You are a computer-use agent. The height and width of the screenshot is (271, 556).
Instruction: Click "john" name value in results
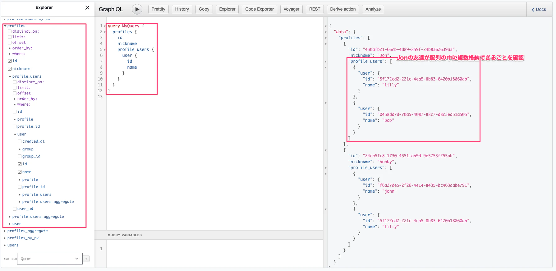tap(389, 191)
